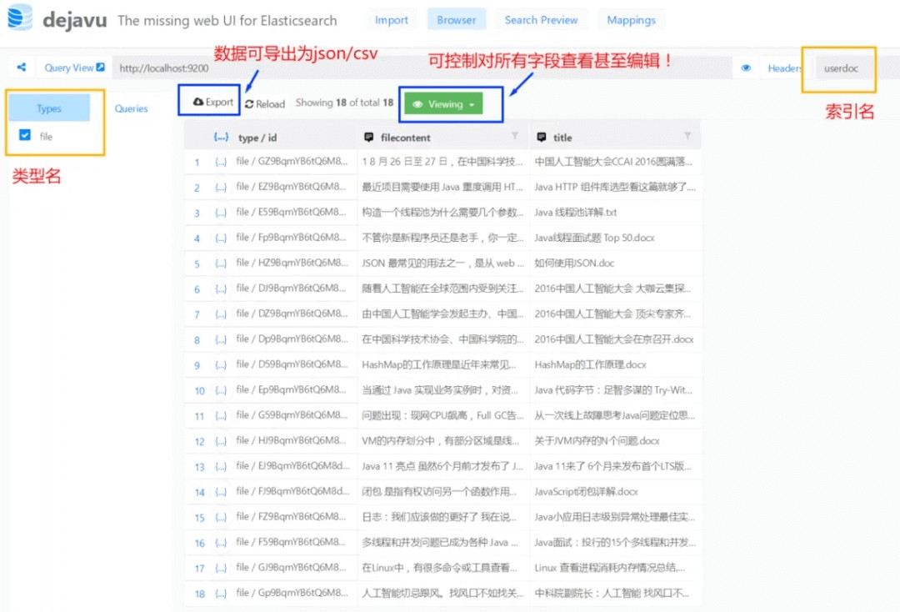Switch to the Mappings tab
The image size is (900, 612).
tap(631, 19)
